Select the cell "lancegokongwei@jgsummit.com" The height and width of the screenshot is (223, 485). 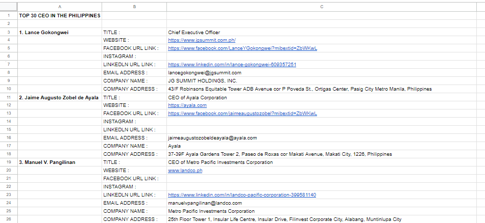pyautogui.click(x=322, y=73)
